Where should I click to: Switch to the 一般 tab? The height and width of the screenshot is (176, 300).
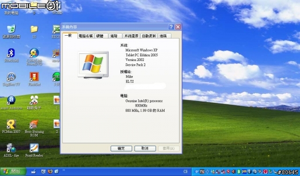pos(70,36)
